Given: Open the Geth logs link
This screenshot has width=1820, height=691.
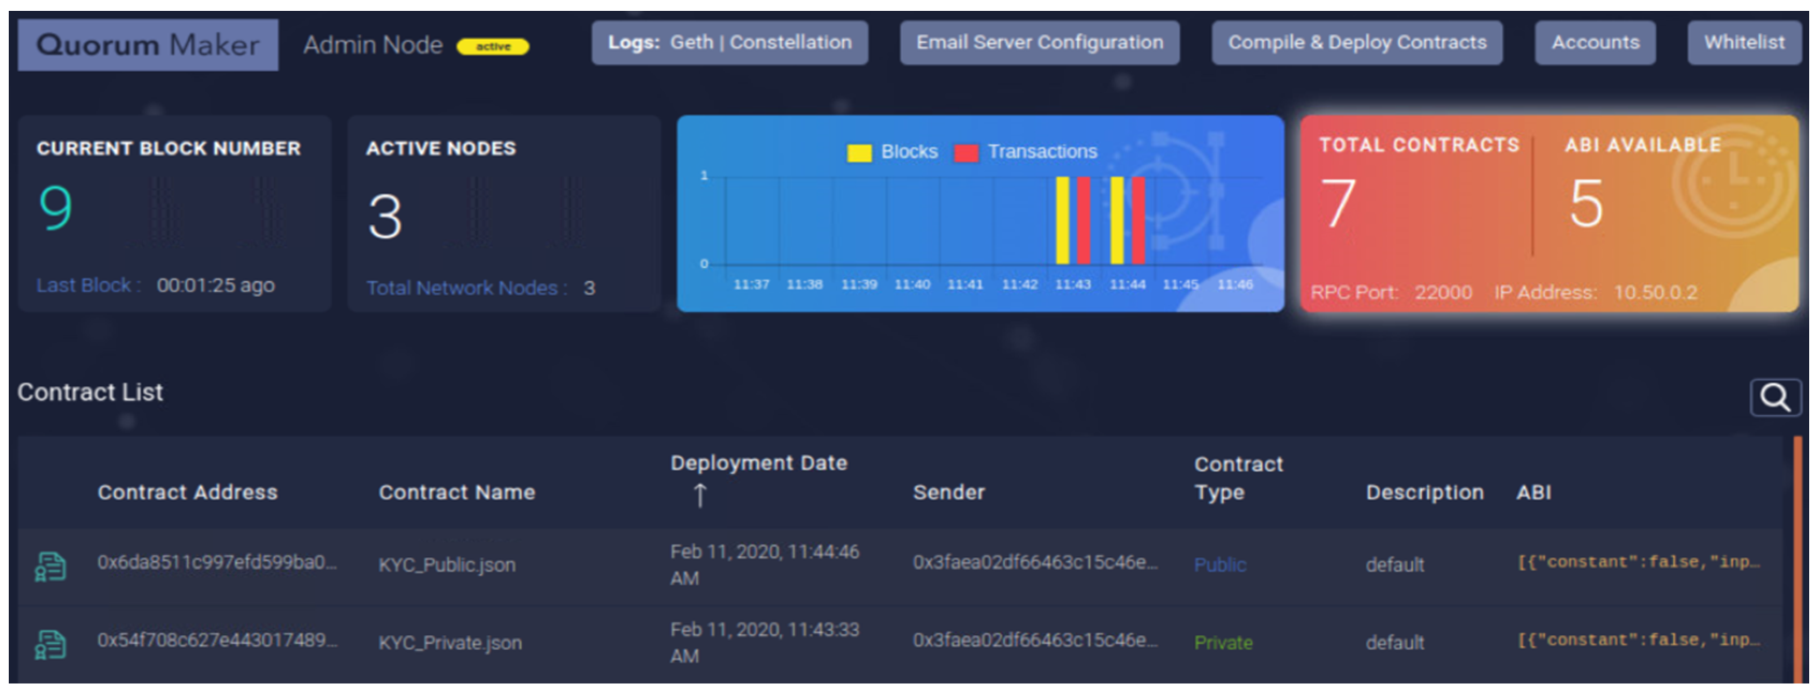Looking at the screenshot, I should pyautogui.click(x=692, y=43).
